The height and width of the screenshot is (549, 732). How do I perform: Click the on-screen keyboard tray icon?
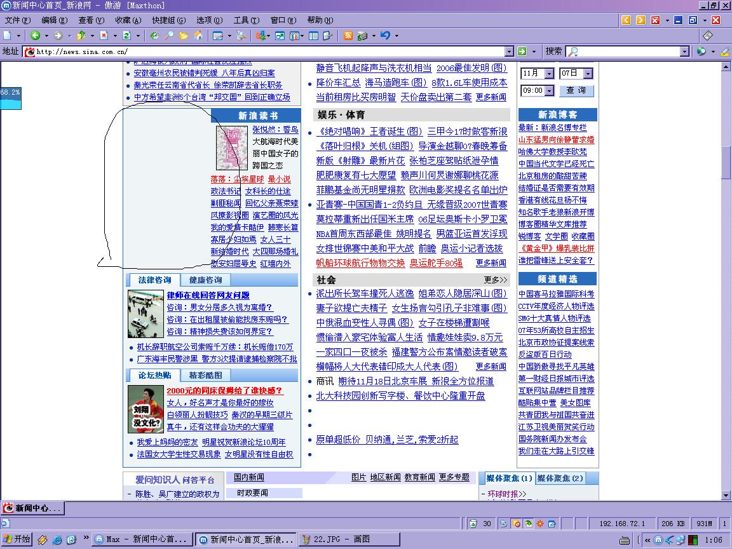tap(624, 540)
